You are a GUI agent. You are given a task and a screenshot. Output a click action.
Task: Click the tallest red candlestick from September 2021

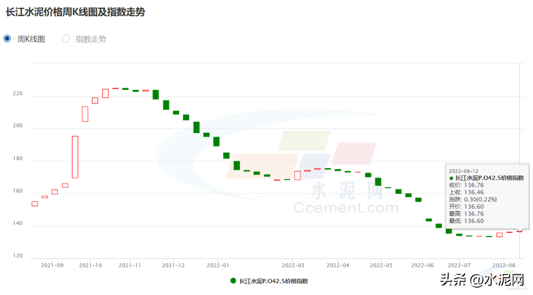(x=75, y=157)
